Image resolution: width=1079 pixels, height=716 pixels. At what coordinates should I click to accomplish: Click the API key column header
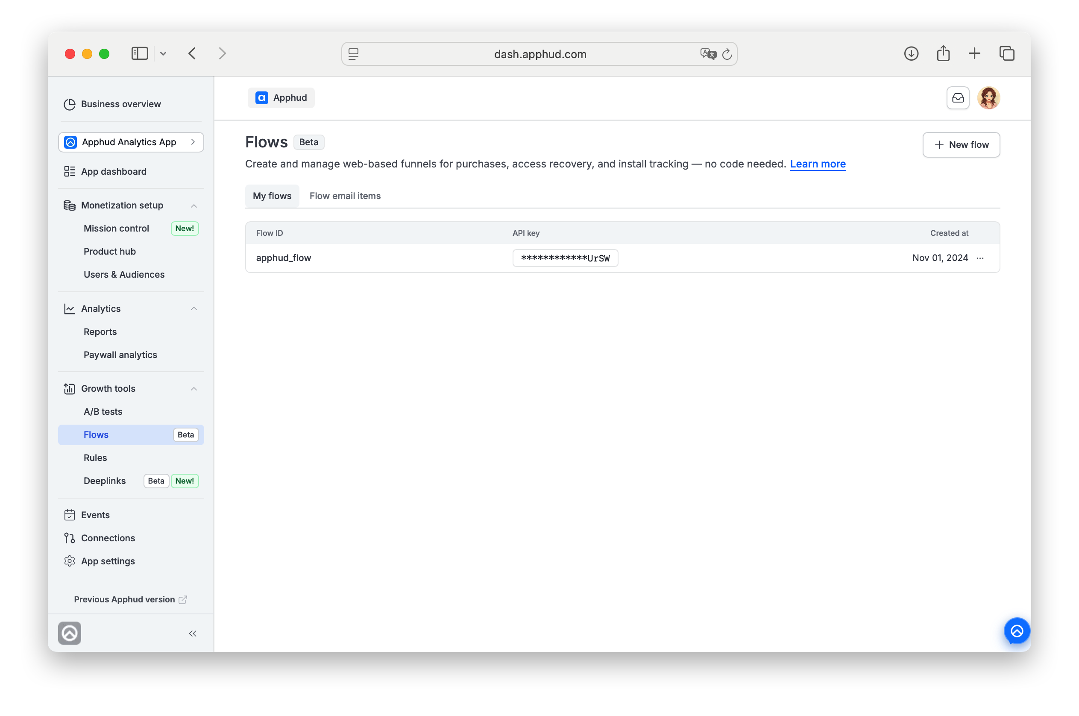point(526,233)
